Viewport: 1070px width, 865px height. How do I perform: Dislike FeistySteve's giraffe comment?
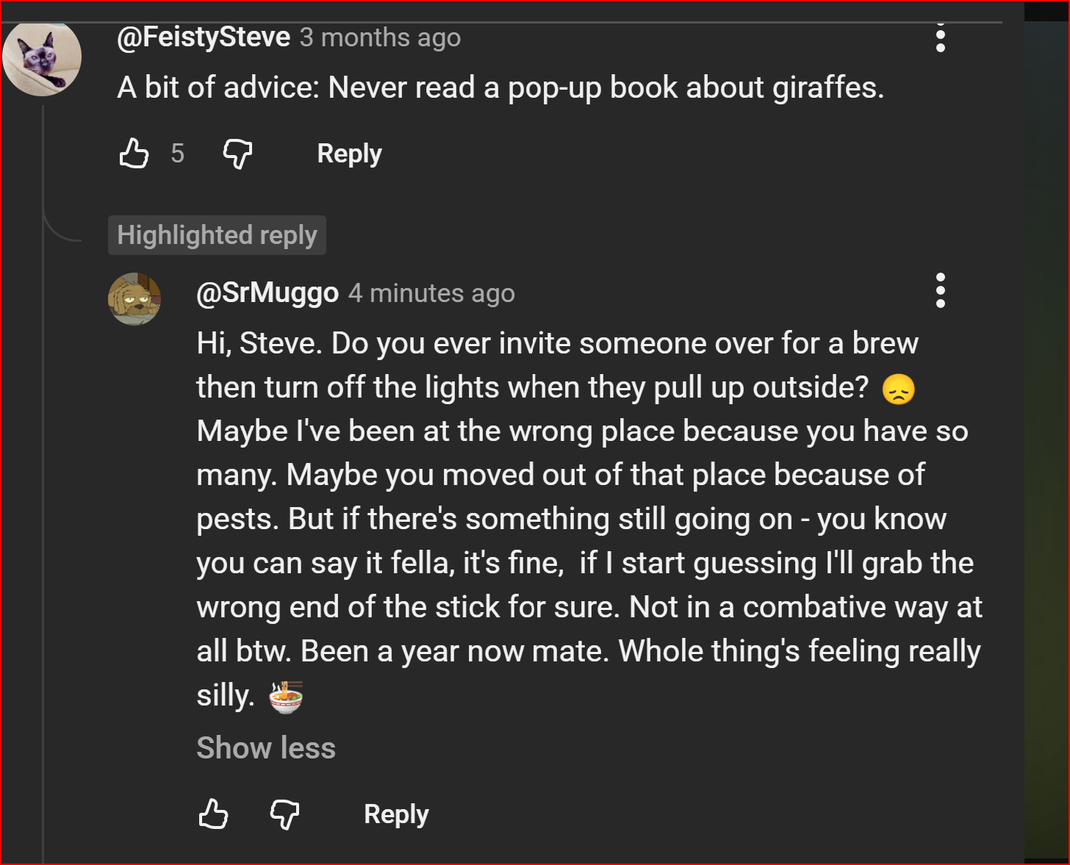pos(237,154)
